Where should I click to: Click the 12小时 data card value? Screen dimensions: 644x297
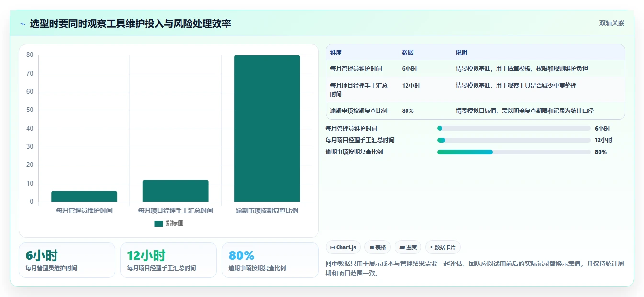(x=146, y=255)
